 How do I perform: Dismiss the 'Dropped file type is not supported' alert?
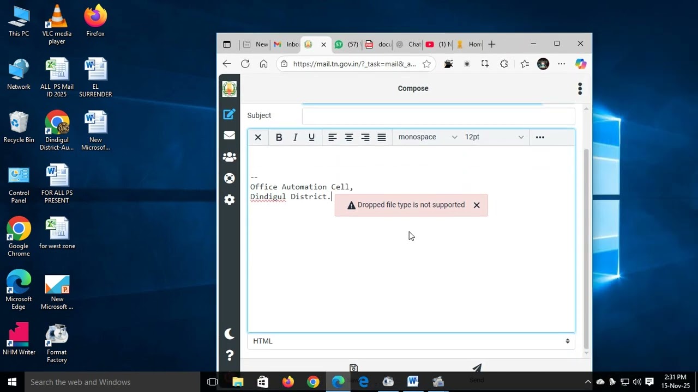477,205
